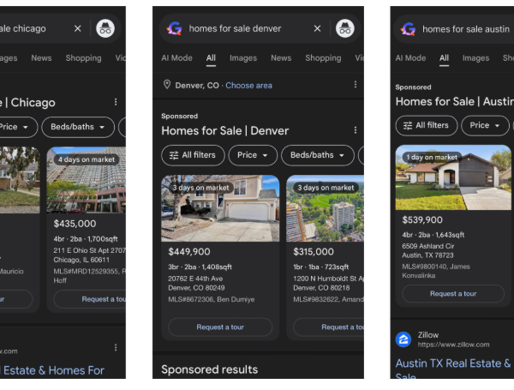Open the $435,000 Chicago listing photo
The image size is (514, 390).
(87, 180)
